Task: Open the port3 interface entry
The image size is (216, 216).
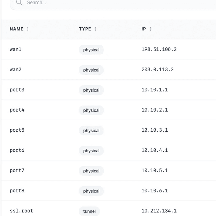Action: tap(17, 90)
